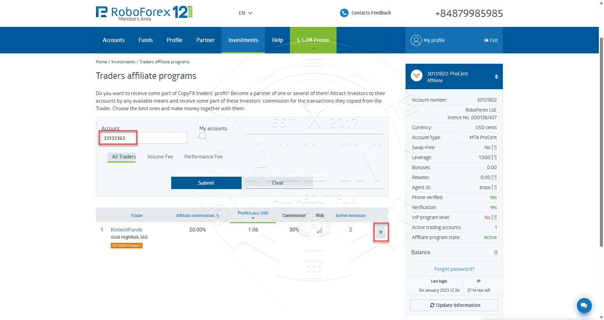Sort by Active Investors column header
Screen dimensions: 604x320
coord(351,216)
